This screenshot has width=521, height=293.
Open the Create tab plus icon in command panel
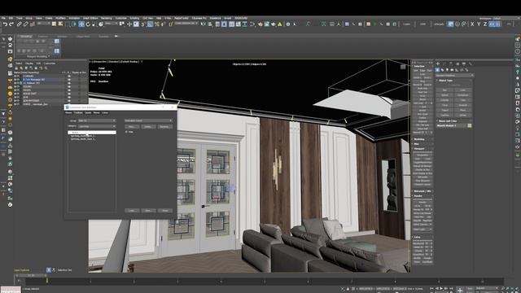click(438, 63)
